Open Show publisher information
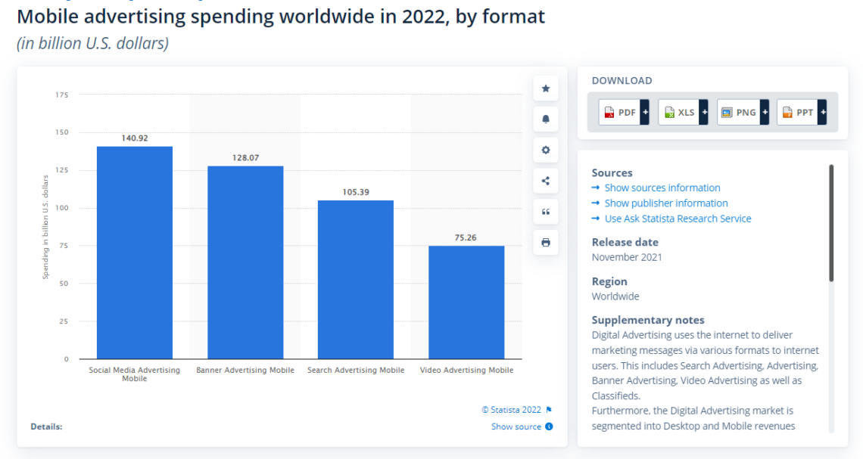Screen dimensions: 863x459 pos(666,203)
